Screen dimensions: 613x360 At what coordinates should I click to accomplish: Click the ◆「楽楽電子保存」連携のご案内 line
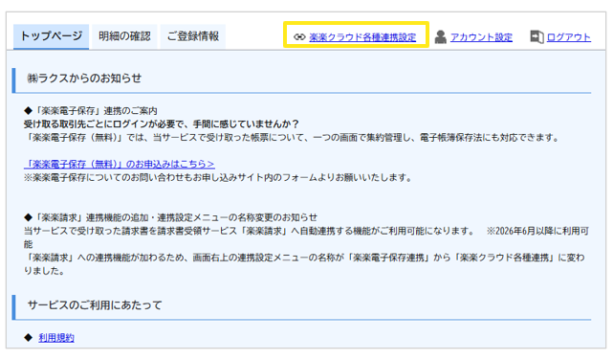[x=91, y=111]
